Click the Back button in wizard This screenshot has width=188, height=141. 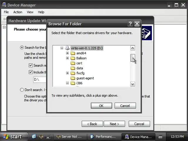pos(92,124)
